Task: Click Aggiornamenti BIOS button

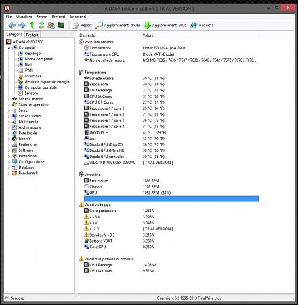Action: [165, 25]
